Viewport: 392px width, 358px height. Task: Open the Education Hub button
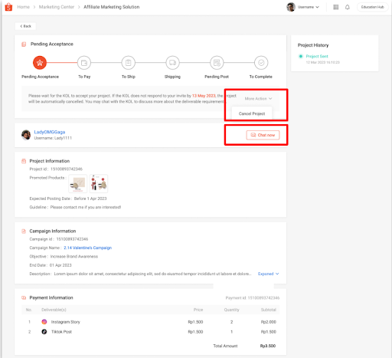pyautogui.click(x=372, y=7)
